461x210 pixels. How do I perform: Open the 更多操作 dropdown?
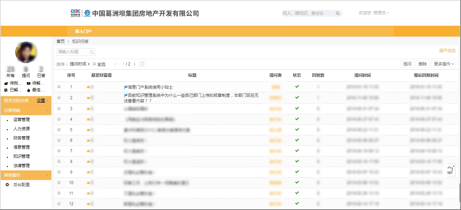[x=443, y=64]
